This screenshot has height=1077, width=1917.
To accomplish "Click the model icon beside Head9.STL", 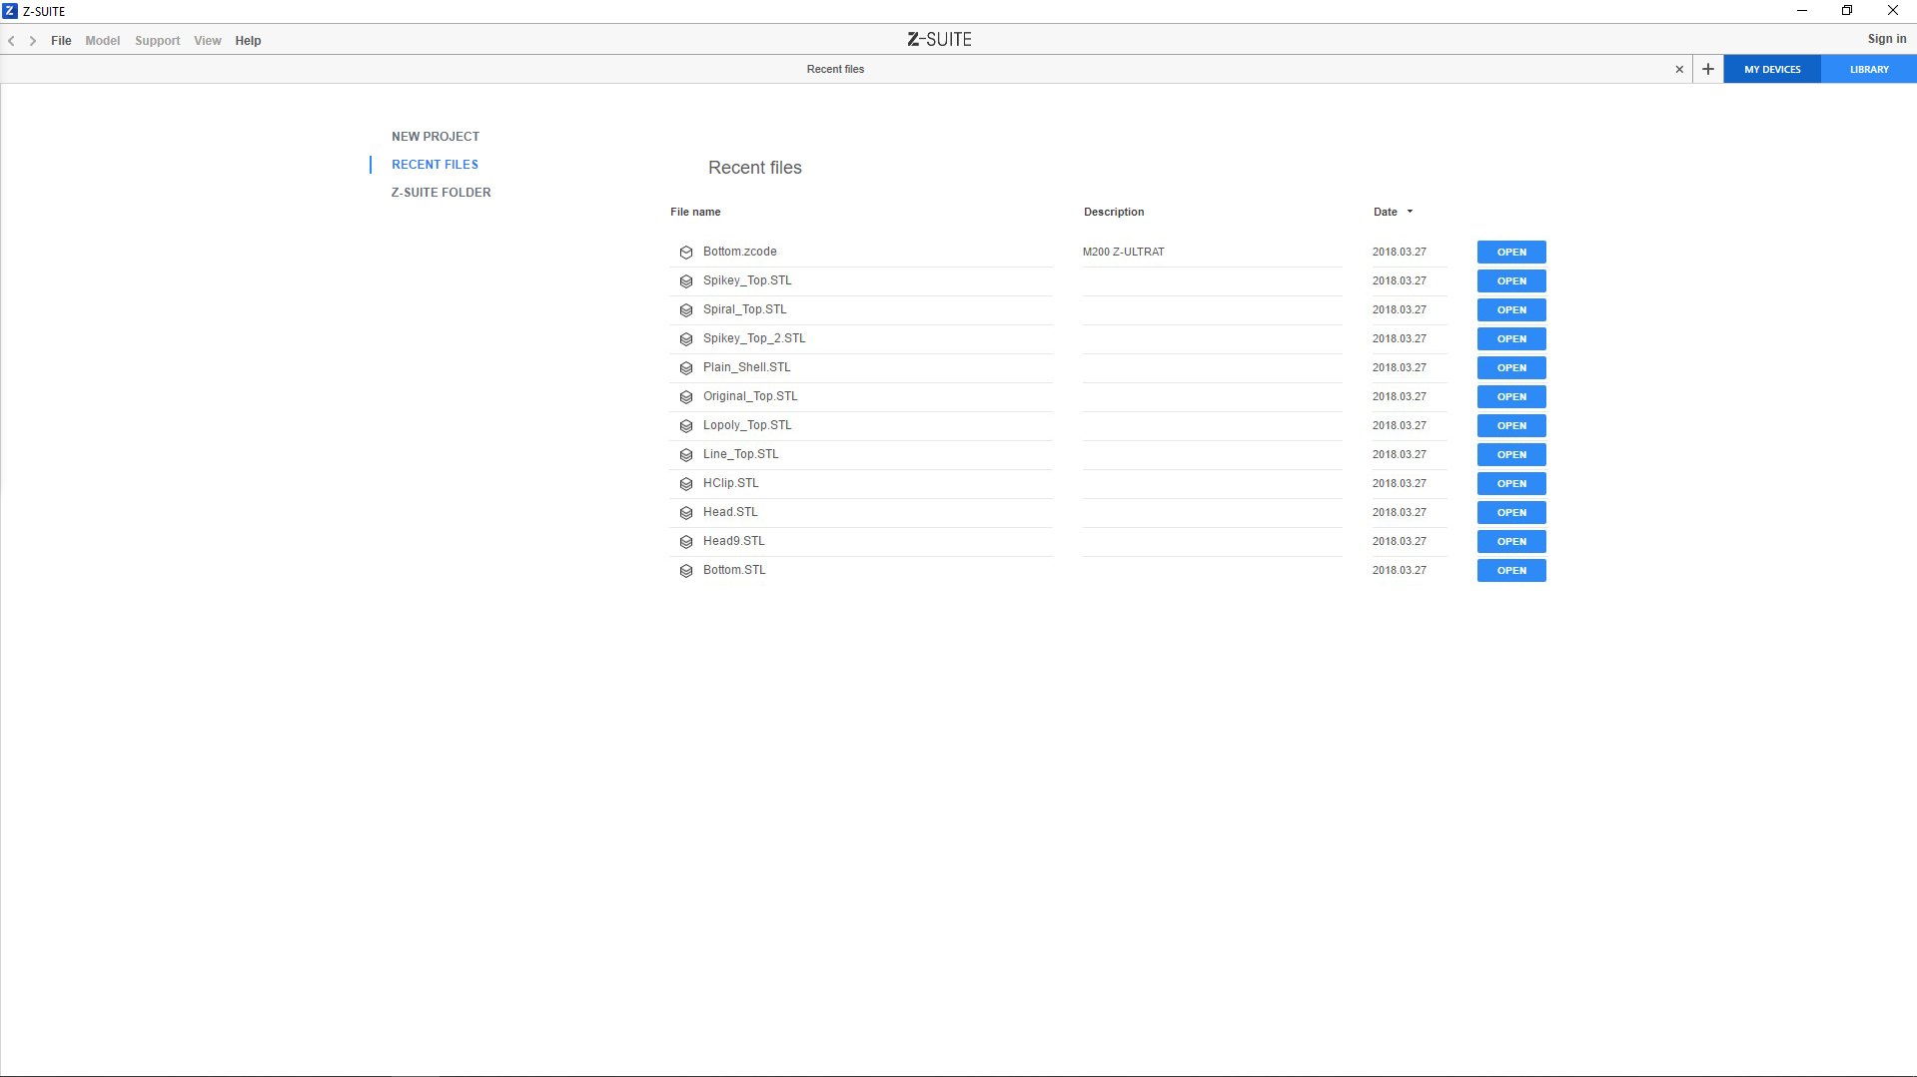I will (x=686, y=542).
